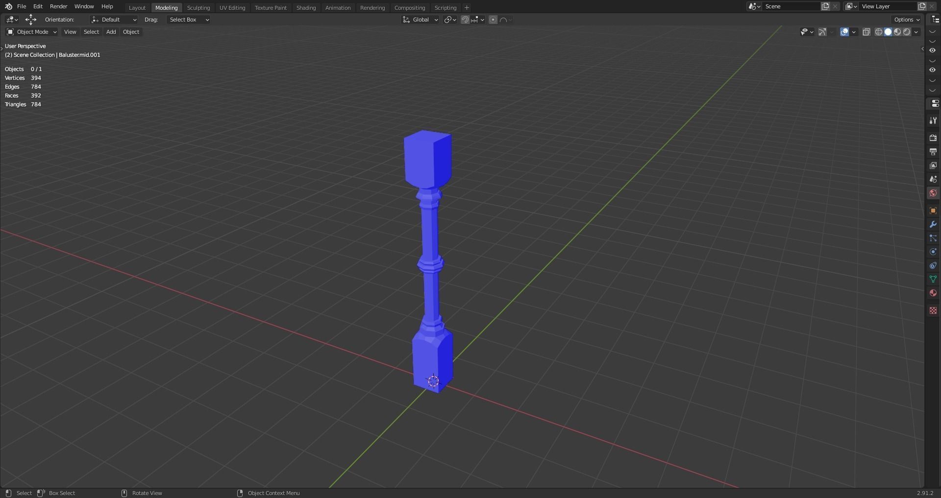Image resolution: width=941 pixels, height=498 pixels.
Task: Switch to wireframe viewport shading
Action: [x=879, y=32]
